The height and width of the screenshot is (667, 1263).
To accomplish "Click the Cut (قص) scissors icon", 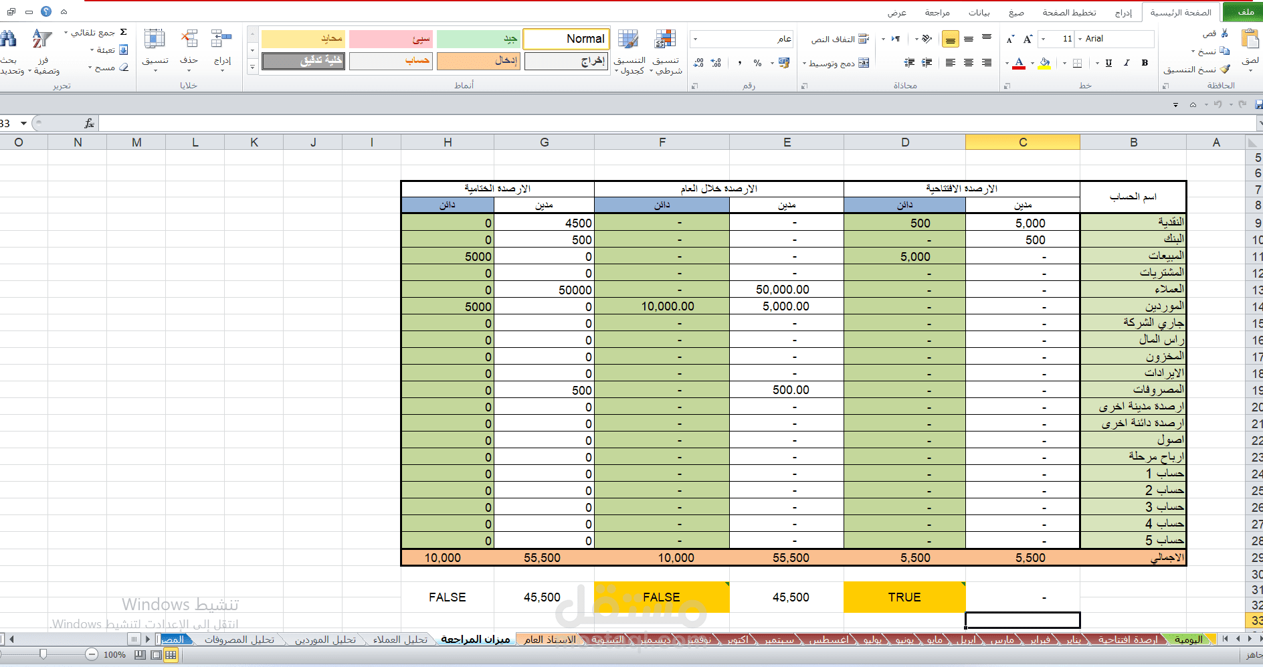I will coord(1224,33).
